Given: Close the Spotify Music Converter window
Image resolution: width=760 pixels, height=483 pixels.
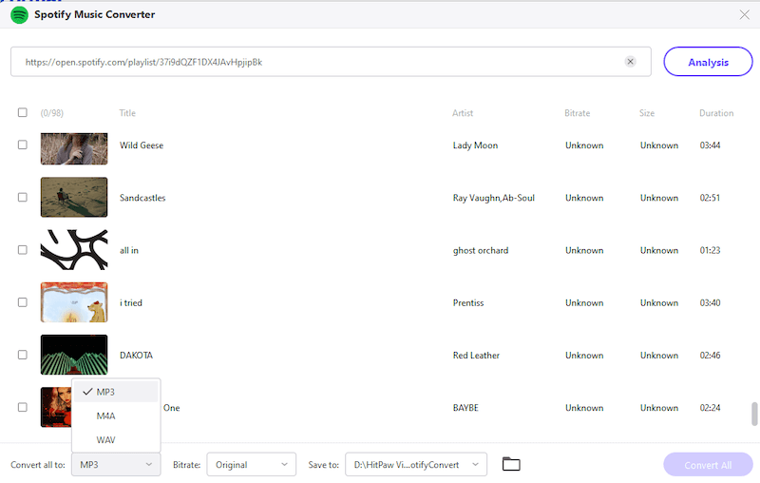Looking at the screenshot, I should [744, 14].
